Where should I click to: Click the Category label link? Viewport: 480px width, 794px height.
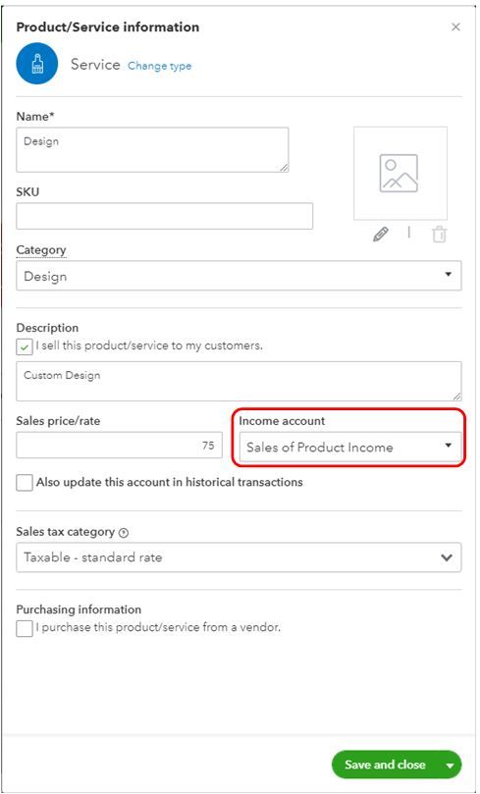[x=41, y=250]
